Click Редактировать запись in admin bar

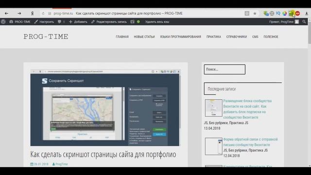coord(109,22)
